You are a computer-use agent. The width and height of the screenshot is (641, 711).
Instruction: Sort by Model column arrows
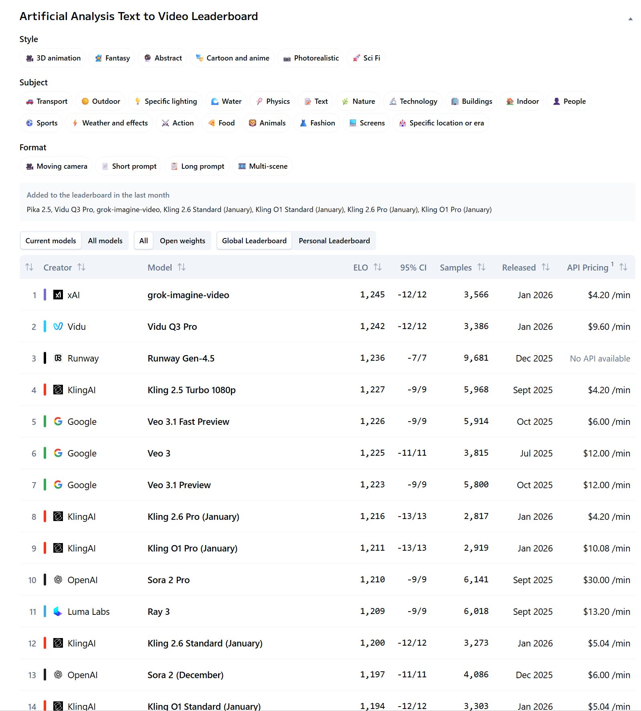[x=182, y=267]
